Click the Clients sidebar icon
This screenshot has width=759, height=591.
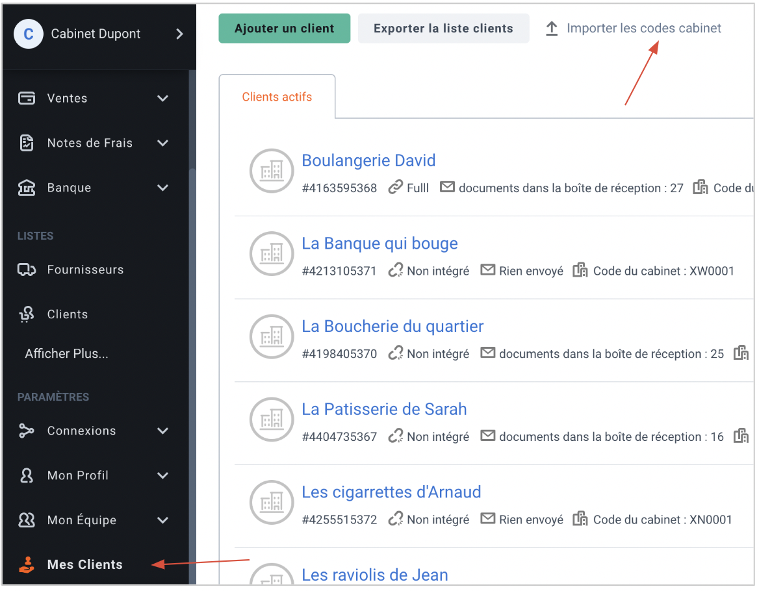tap(27, 314)
